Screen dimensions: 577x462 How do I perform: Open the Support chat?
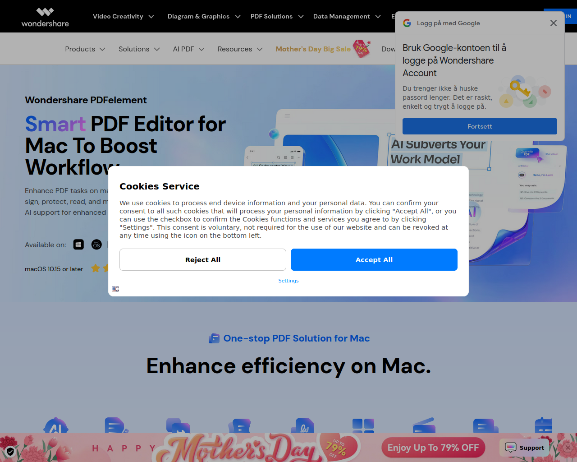(525, 448)
